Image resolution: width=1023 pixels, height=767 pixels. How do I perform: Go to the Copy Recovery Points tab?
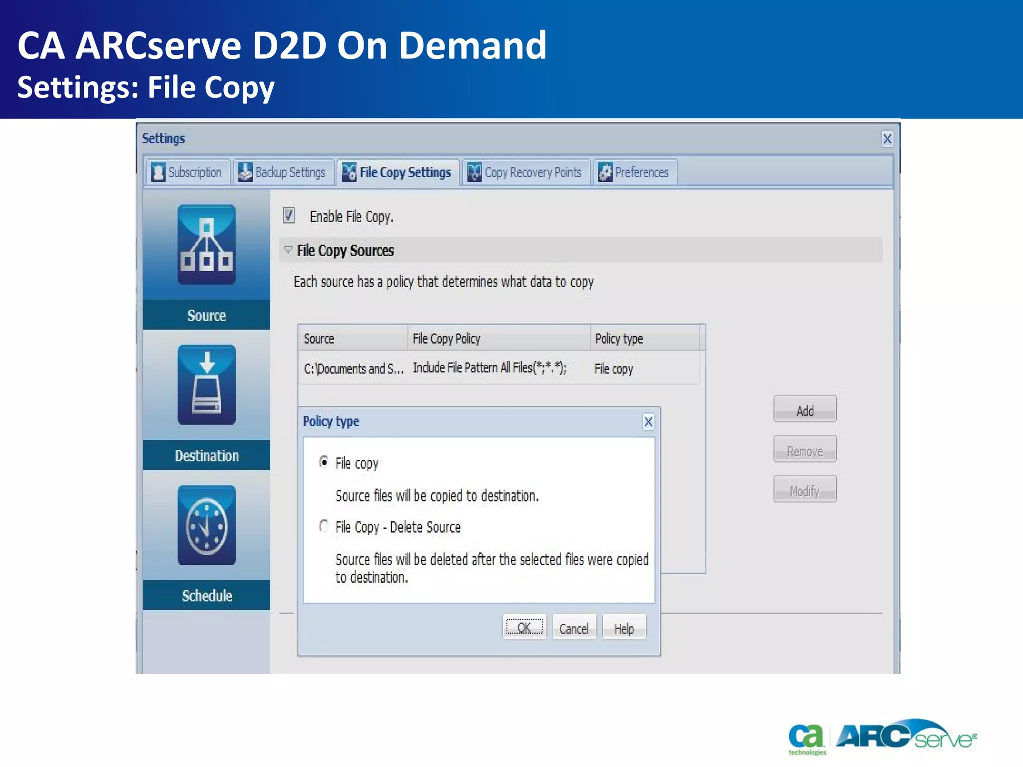tap(526, 172)
